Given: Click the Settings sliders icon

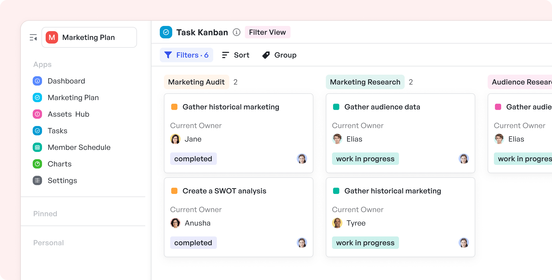Looking at the screenshot, I should 37,181.
